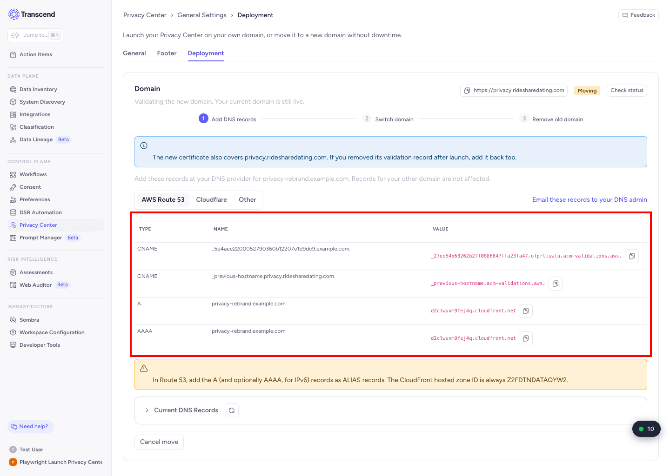This screenshot has width=670, height=476.
Task: Copy the A record cloudfront value
Action: tap(525, 311)
